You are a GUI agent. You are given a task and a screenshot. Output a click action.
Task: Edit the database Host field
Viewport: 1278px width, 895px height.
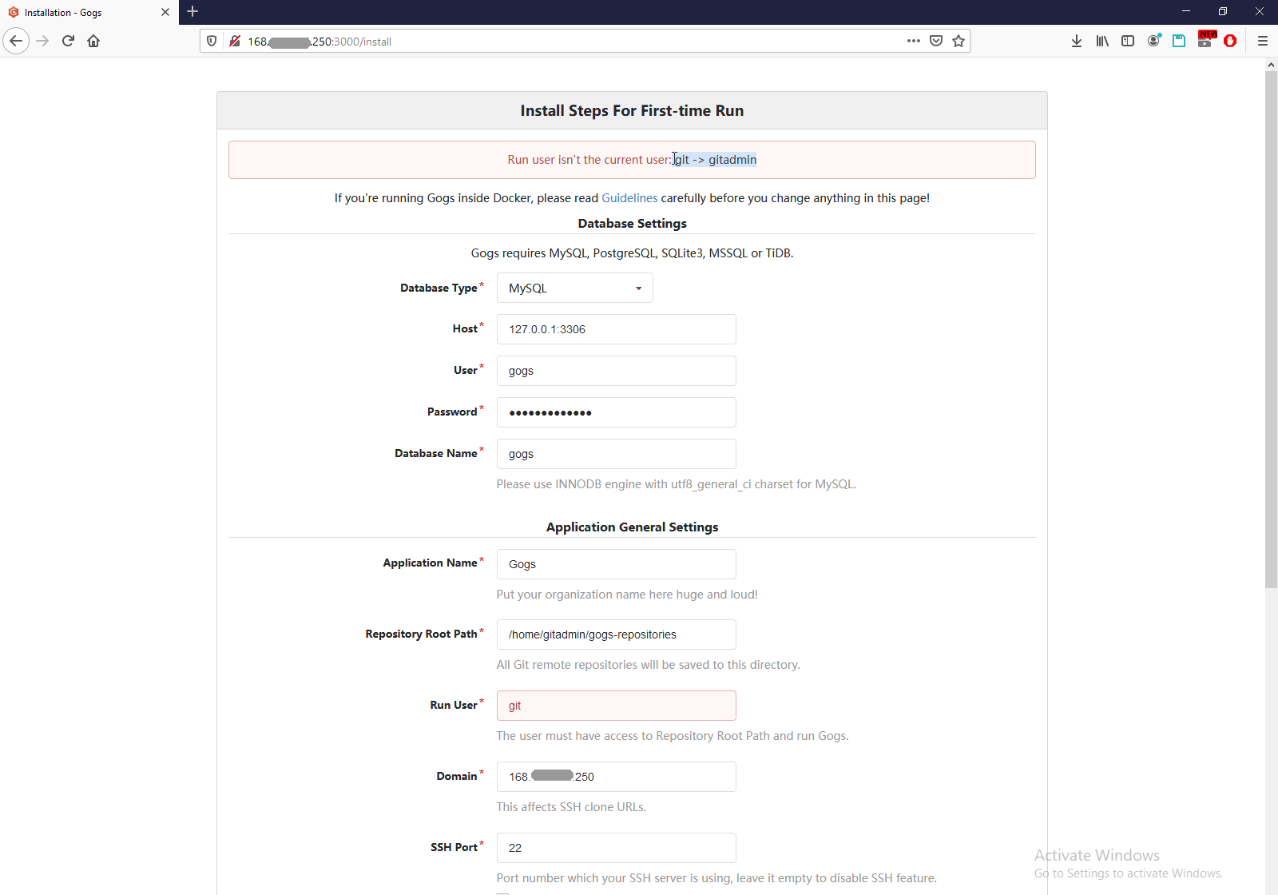tap(617, 329)
